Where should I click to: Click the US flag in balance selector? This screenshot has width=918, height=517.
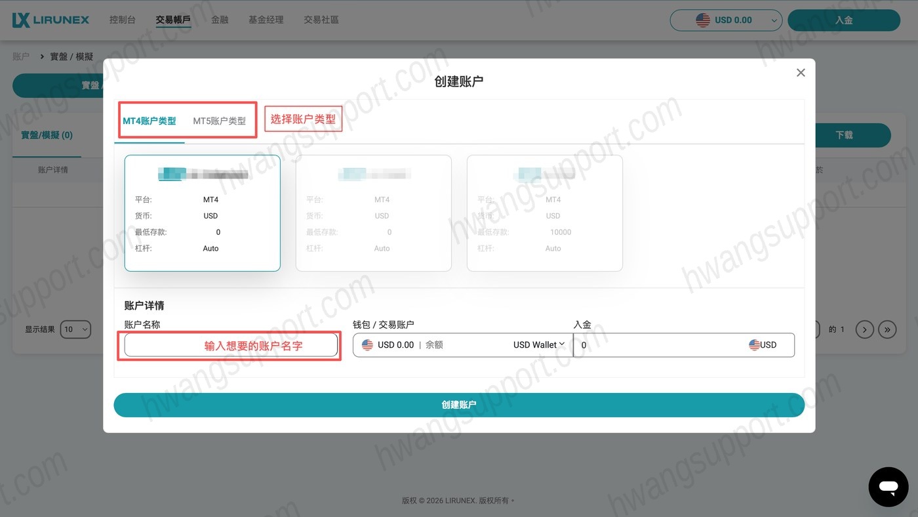(703, 20)
